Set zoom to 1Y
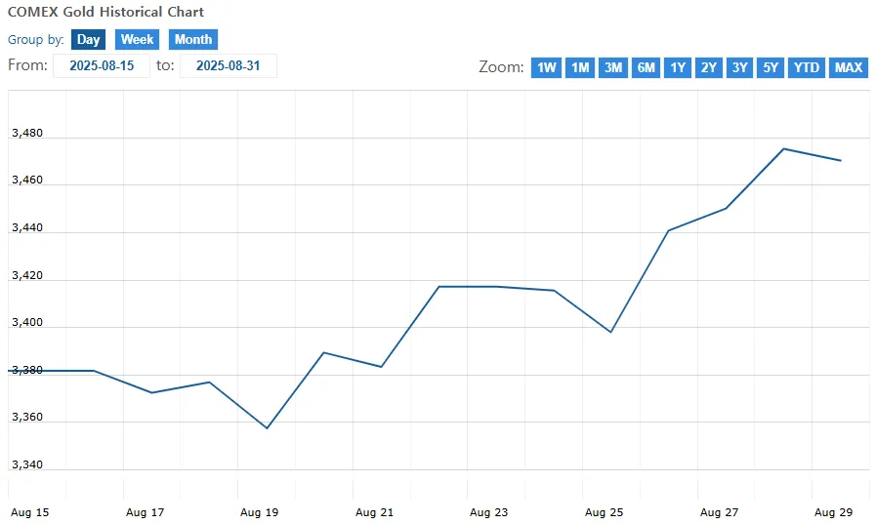Screen dimensions: 876x524 click(x=678, y=67)
